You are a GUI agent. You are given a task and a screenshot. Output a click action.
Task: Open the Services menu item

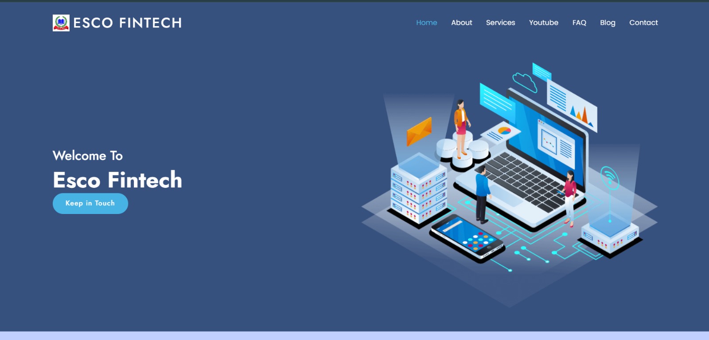click(500, 23)
